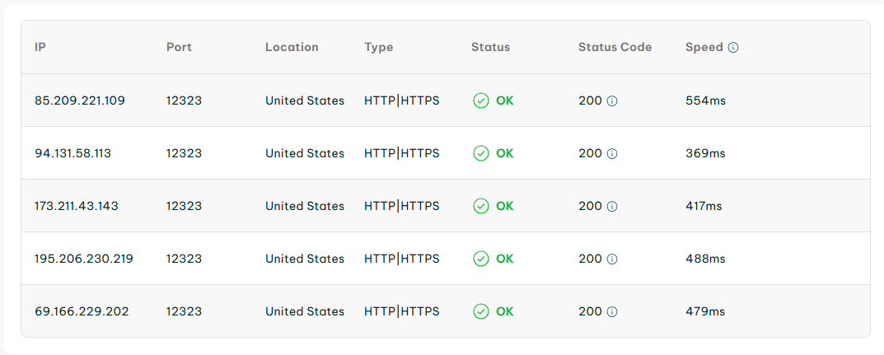Image resolution: width=884 pixels, height=355 pixels.
Task: Select IP address 85.209.221.109
Action: coord(79,100)
